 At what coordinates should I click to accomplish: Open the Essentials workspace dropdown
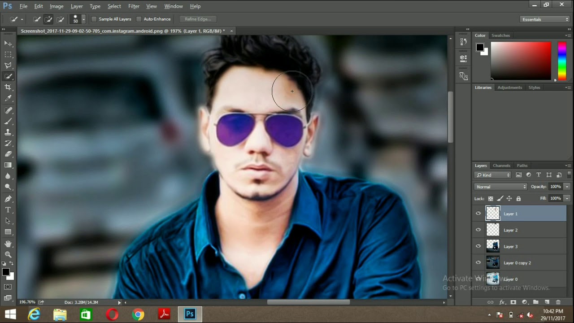pos(545,19)
